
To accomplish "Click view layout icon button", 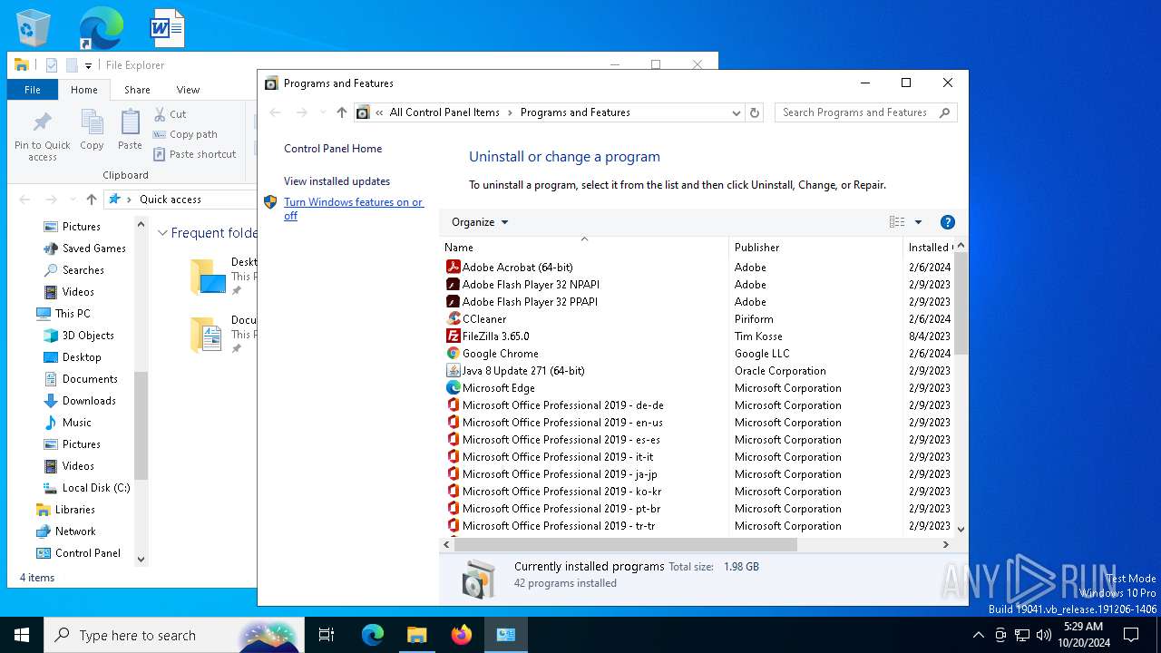I will 897,222.
